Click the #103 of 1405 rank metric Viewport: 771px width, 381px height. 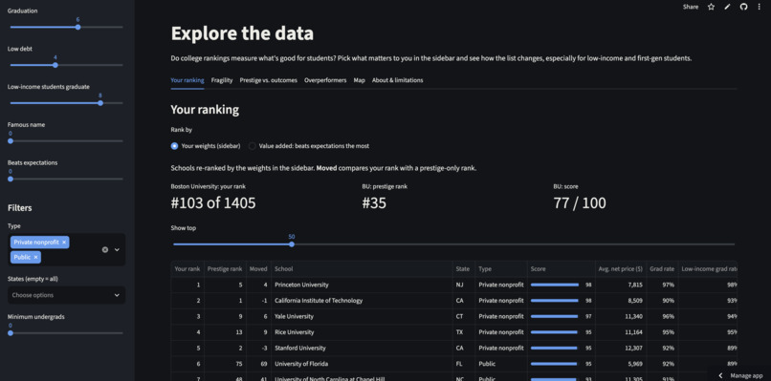coord(213,202)
